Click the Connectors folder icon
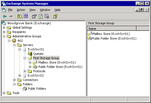 (x=19, y=80)
